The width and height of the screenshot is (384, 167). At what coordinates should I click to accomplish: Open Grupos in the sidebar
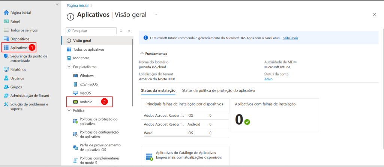tap(16, 87)
